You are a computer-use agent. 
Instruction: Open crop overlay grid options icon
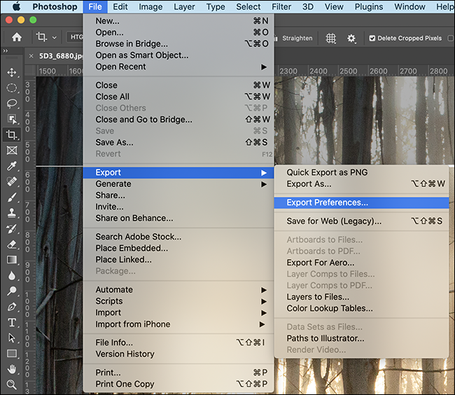click(330, 38)
